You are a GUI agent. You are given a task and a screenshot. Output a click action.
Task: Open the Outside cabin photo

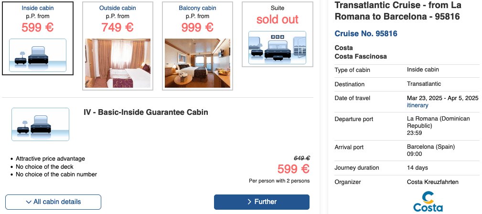click(x=118, y=63)
